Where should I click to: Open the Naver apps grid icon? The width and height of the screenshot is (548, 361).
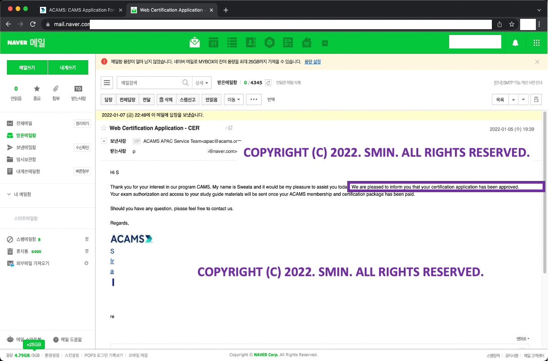[x=536, y=43]
